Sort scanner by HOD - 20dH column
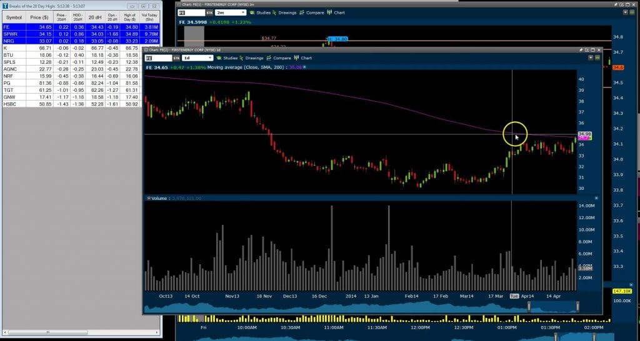Image resolution: width=640 pixels, height=341 pixels. coord(78,17)
